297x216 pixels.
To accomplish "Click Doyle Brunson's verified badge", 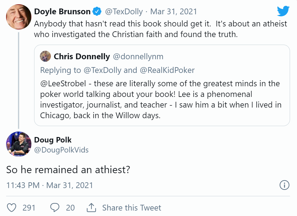I will coord(97,12).
